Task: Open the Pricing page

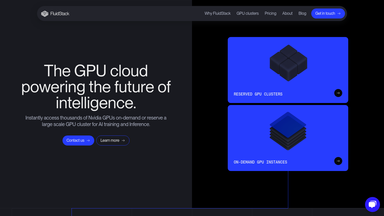Action: [270, 13]
